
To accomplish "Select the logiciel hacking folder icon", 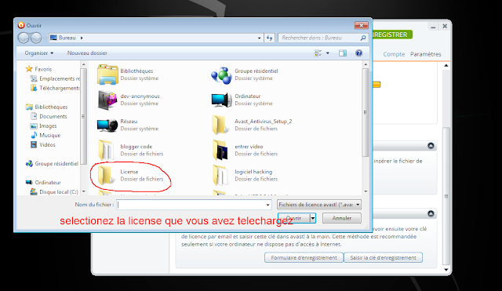I will coord(220,176).
